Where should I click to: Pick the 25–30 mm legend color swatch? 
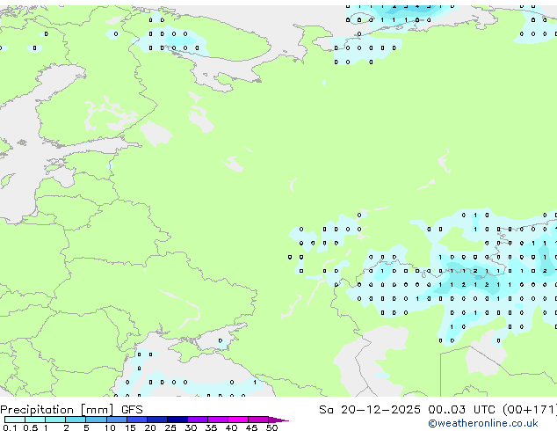177,420
